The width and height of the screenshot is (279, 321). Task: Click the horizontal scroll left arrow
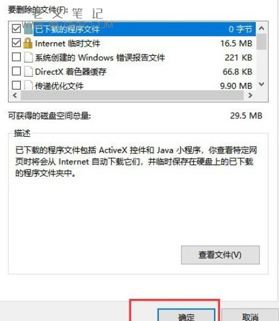pyautogui.click(x=15, y=95)
